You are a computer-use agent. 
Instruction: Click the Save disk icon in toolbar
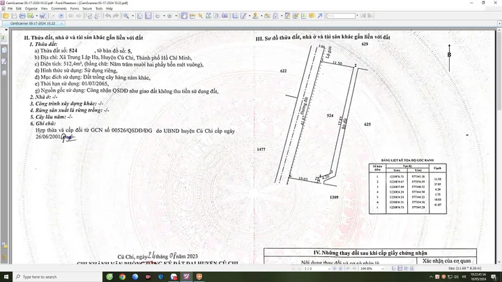pyautogui.click(x=14, y=15)
